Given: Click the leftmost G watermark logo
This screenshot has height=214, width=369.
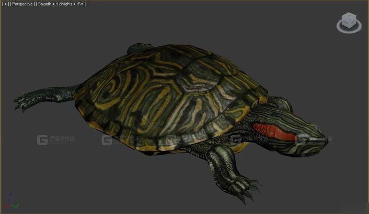Looking at the screenshot, I should [x=42, y=140].
